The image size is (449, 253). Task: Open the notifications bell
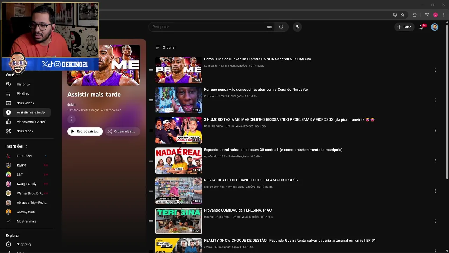(x=421, y=27)
